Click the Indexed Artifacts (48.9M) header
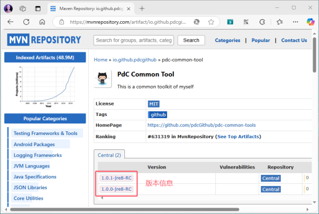 [45, 57]
